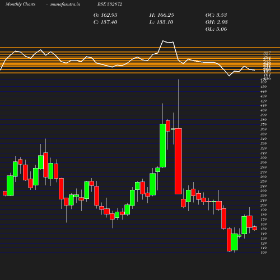Click the 327 label on the indicator scale
Image resolution: width=280 pixels, height=280 pixels.
click(x=267, y=53)
